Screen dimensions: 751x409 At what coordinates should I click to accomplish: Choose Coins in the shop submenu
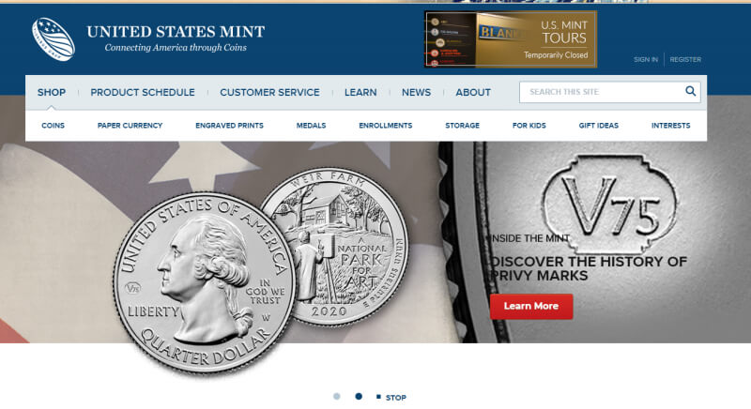pyautogui.click(x=54, y=126)
